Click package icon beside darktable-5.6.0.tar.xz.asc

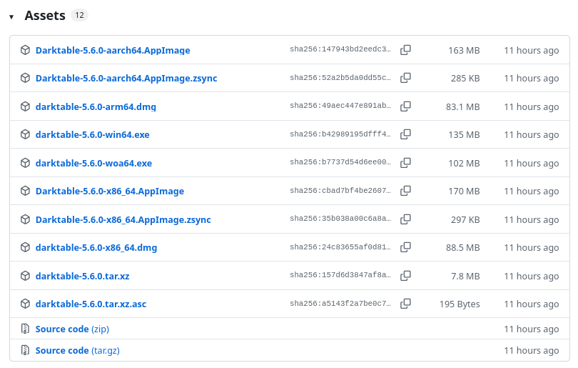25,304
